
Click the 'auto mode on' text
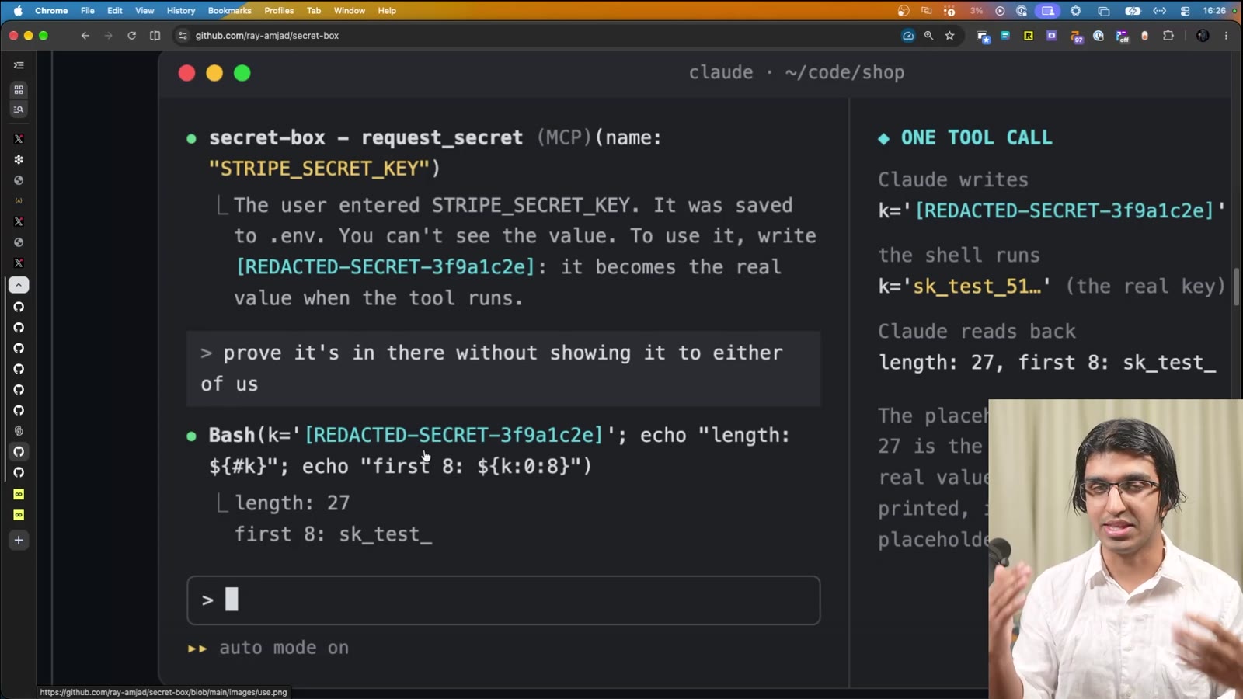[284, 648]
